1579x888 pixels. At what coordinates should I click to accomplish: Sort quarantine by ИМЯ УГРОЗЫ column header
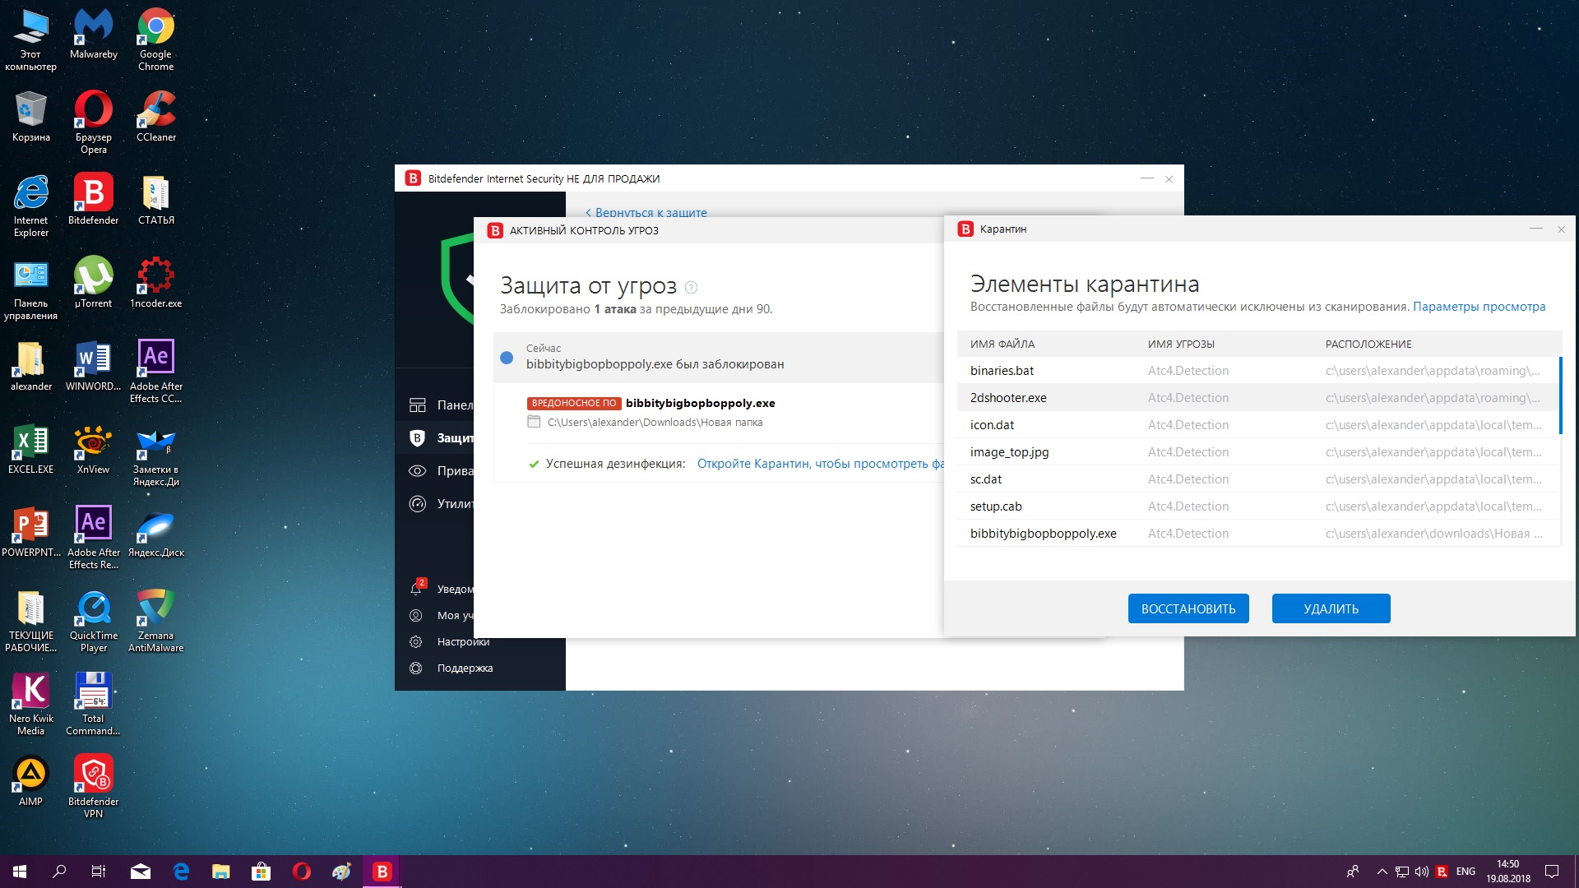pos(1181,345)
